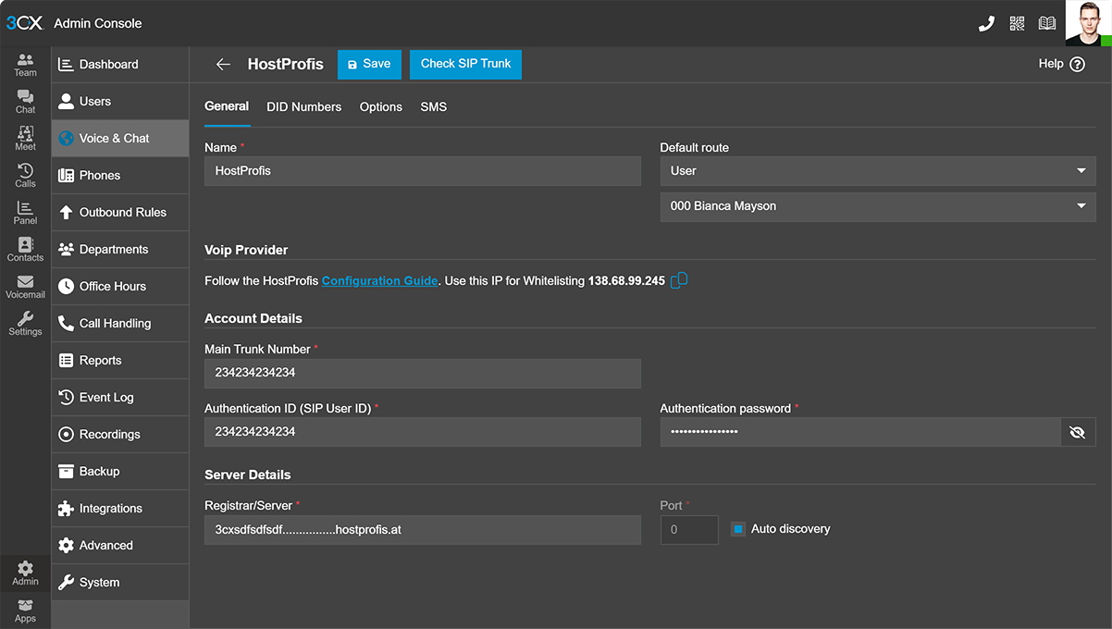Image resolution: width=1112 pixels, height=629 pixels.
Task: Click the user profile avatar
Action: (1088, 23)
